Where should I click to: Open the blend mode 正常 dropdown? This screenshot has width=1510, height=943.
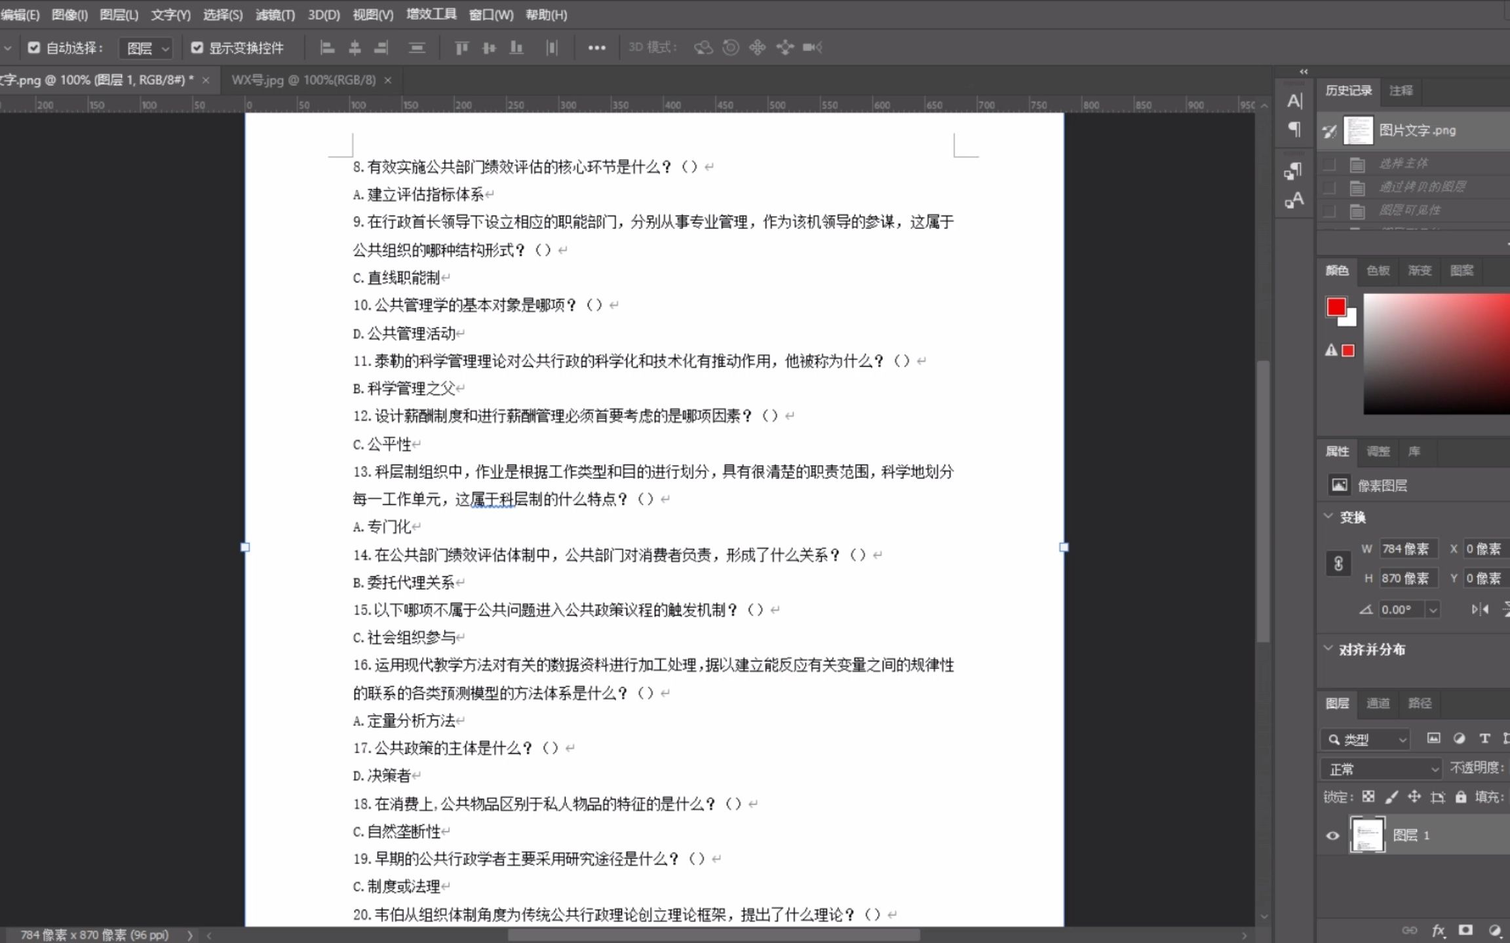(x=1381, y=769)
